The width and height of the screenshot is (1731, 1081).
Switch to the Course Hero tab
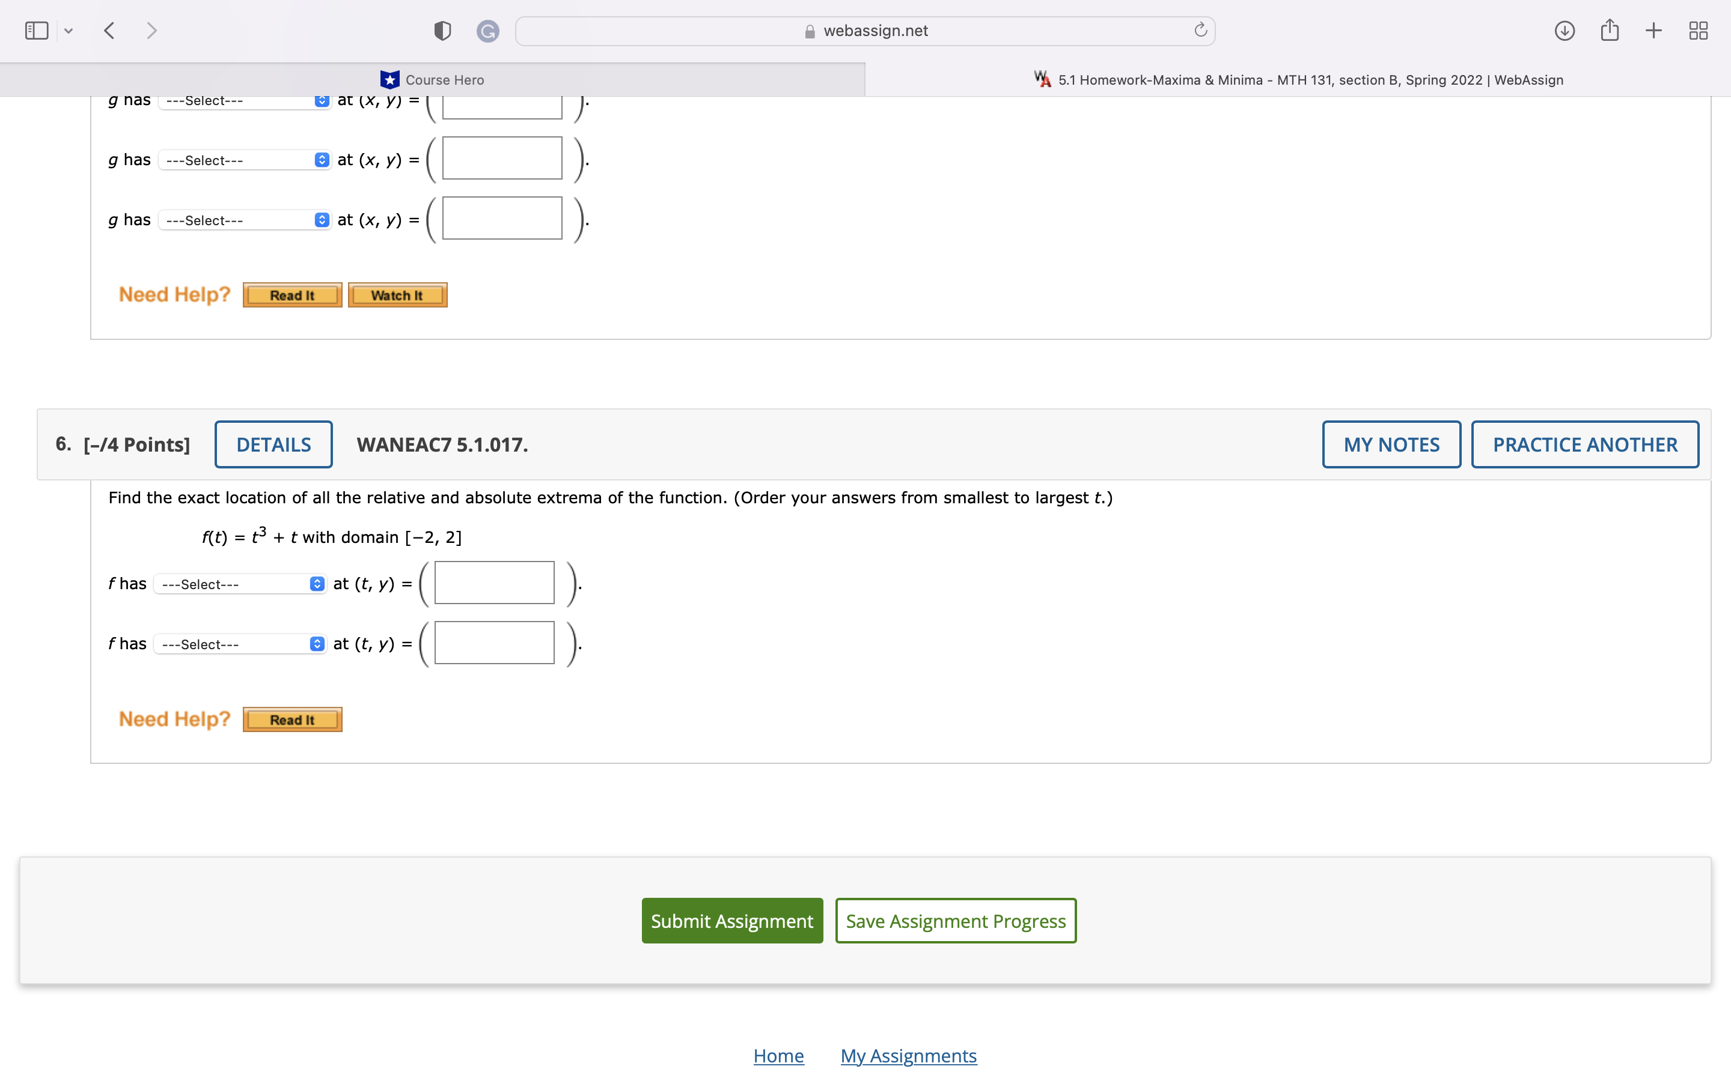coord(432,79)
